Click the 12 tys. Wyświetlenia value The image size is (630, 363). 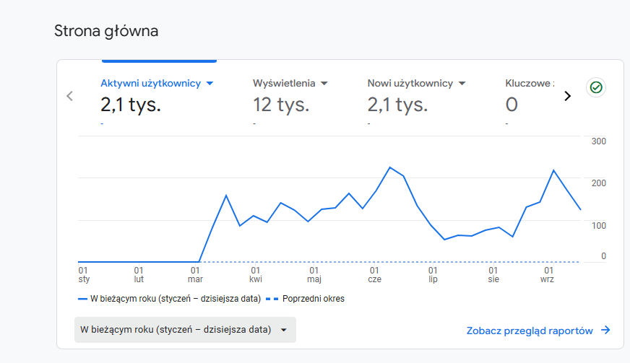pyautogui.click(x=281, y=105)
